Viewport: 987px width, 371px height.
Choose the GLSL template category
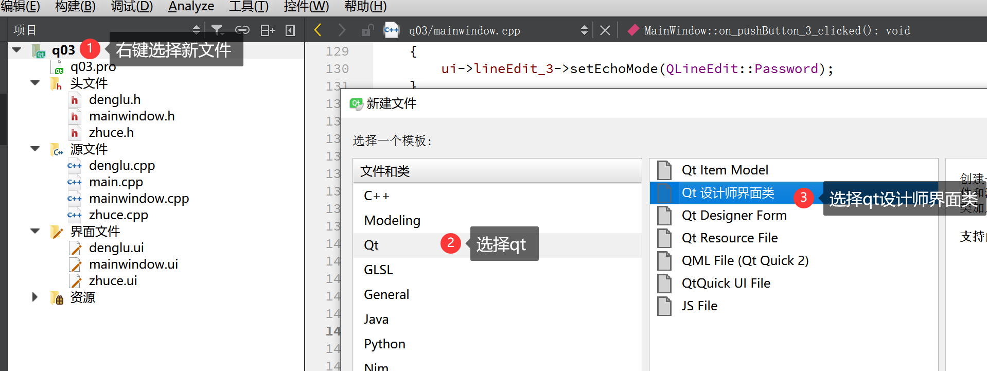coord(497,270)
